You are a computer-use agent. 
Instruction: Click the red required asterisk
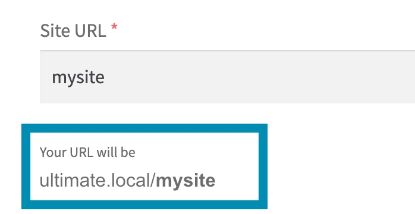(x=114, y=27)
